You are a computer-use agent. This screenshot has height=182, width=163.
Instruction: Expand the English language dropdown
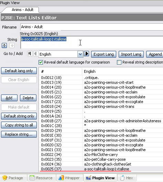tap(80, 54)
